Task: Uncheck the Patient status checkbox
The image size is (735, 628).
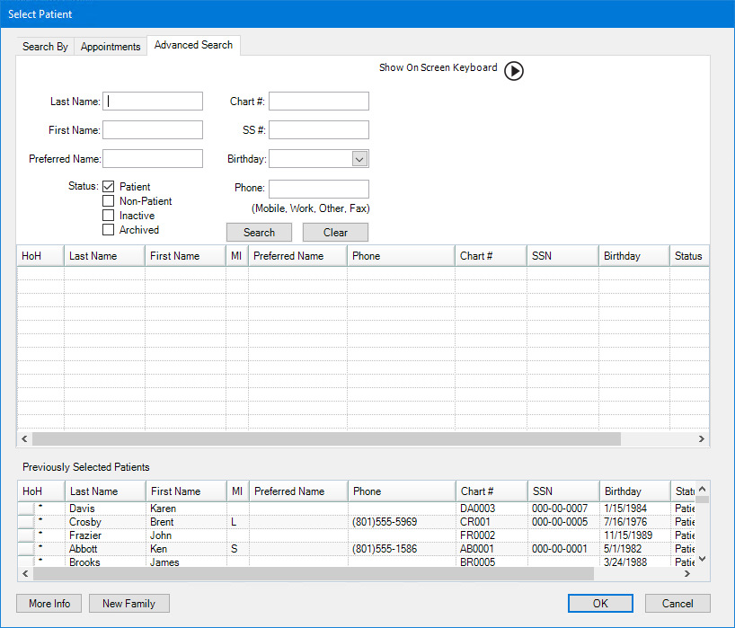Action: click(108, 186)
